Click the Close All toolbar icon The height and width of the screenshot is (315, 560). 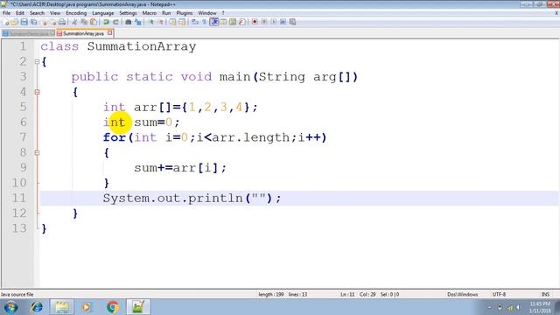coord(53,22)
